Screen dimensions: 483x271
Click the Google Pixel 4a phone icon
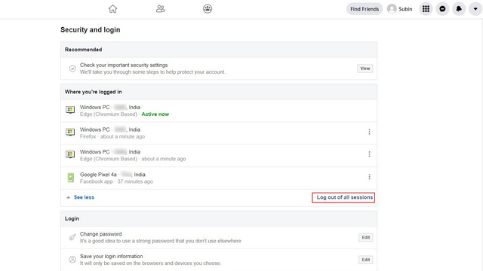pos(71,178)
